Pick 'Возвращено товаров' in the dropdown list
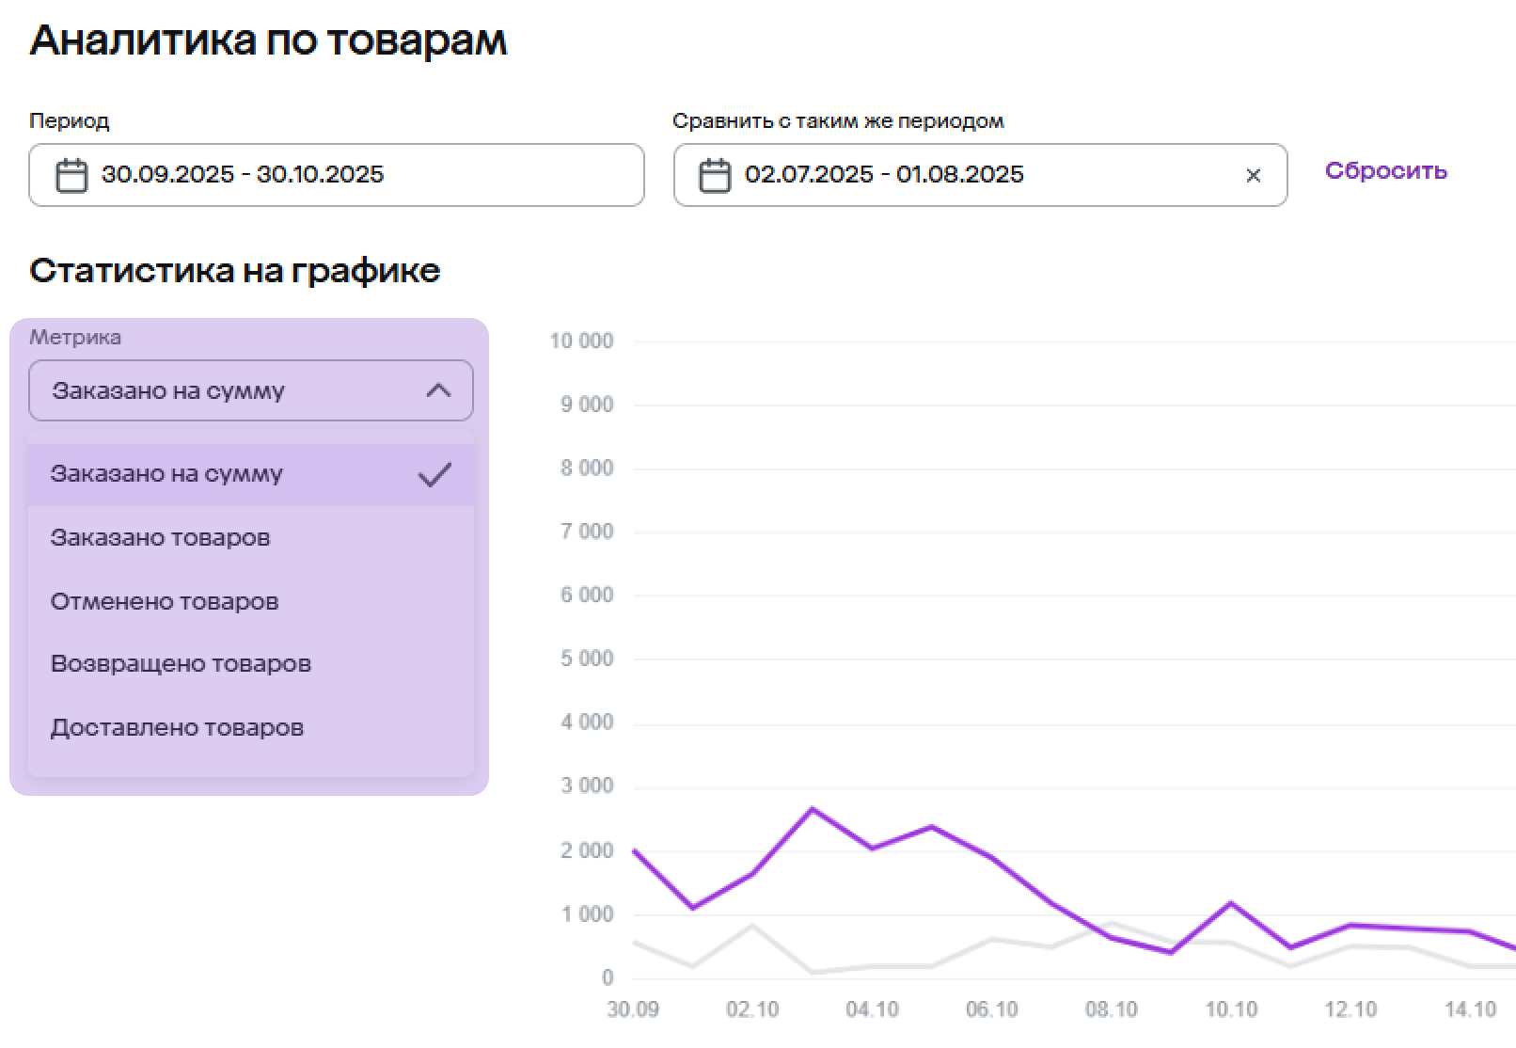Image resolution: width=1516 pixels, height=1048 pixels. click(x=181, y=664)
